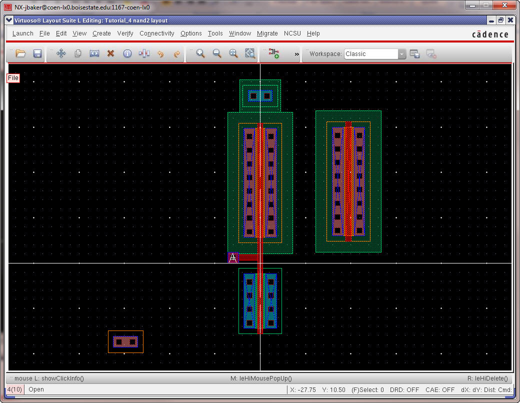Click the Undo arrow icon

click(x=160, y=53)
